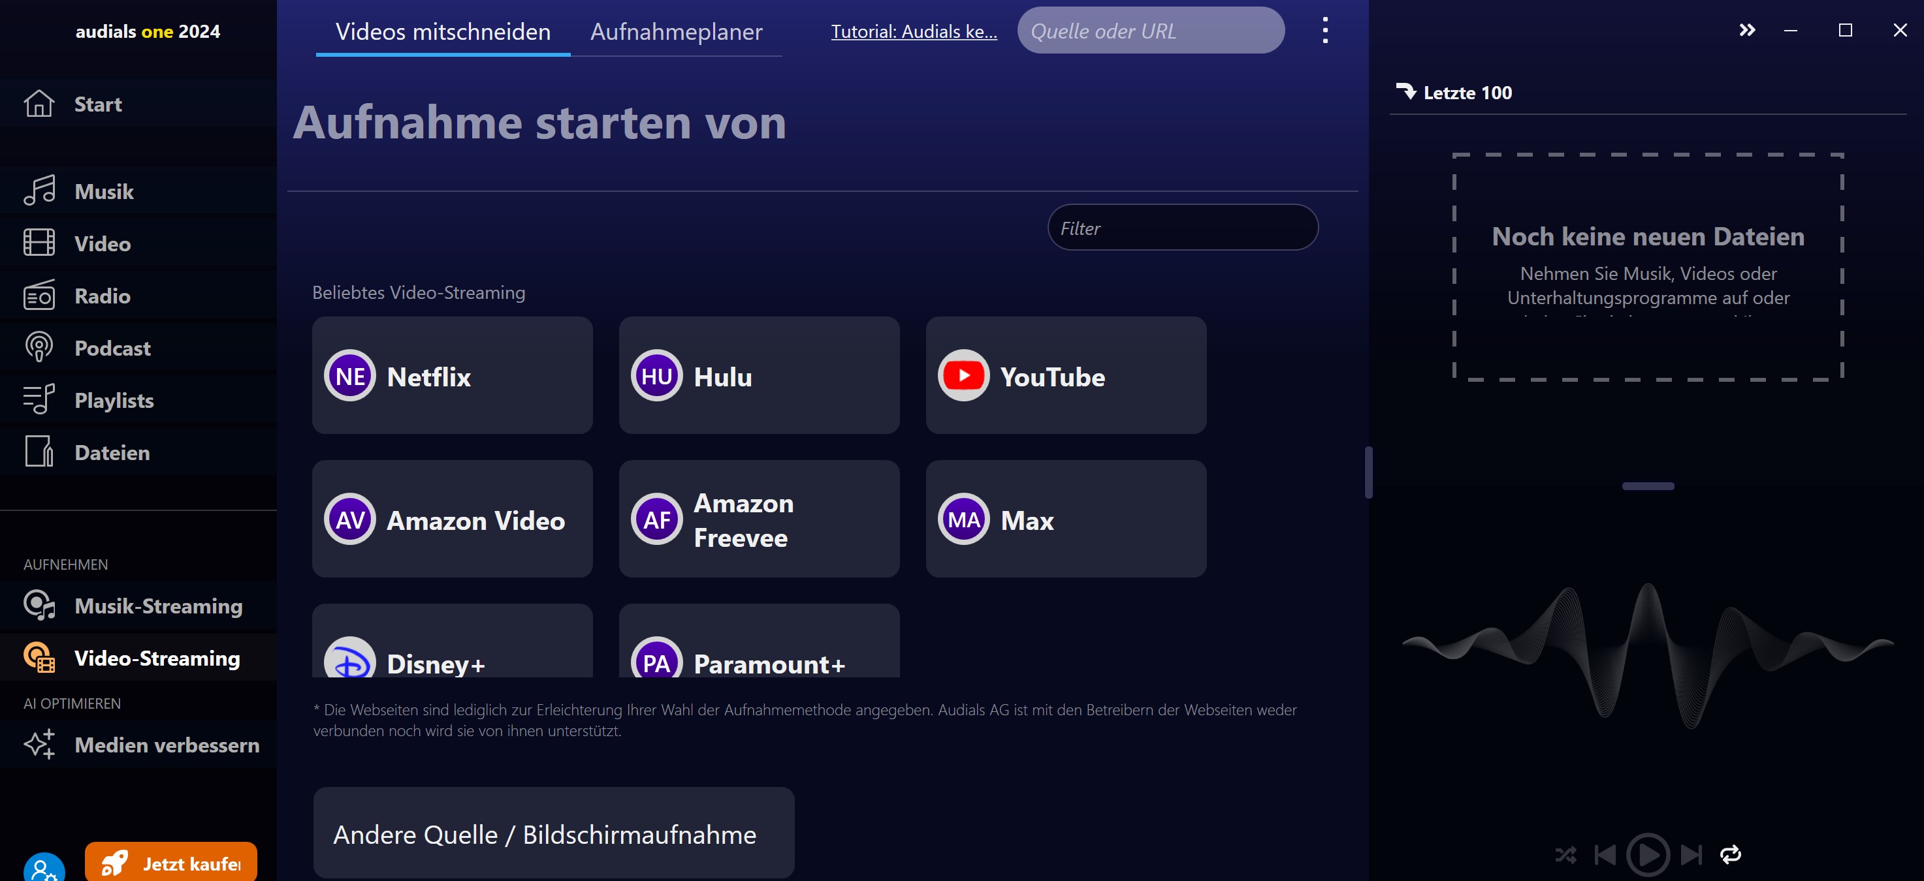1924x881 pixels.
Task: Toggle repeat playback
Action: (x=1731, y=854)
